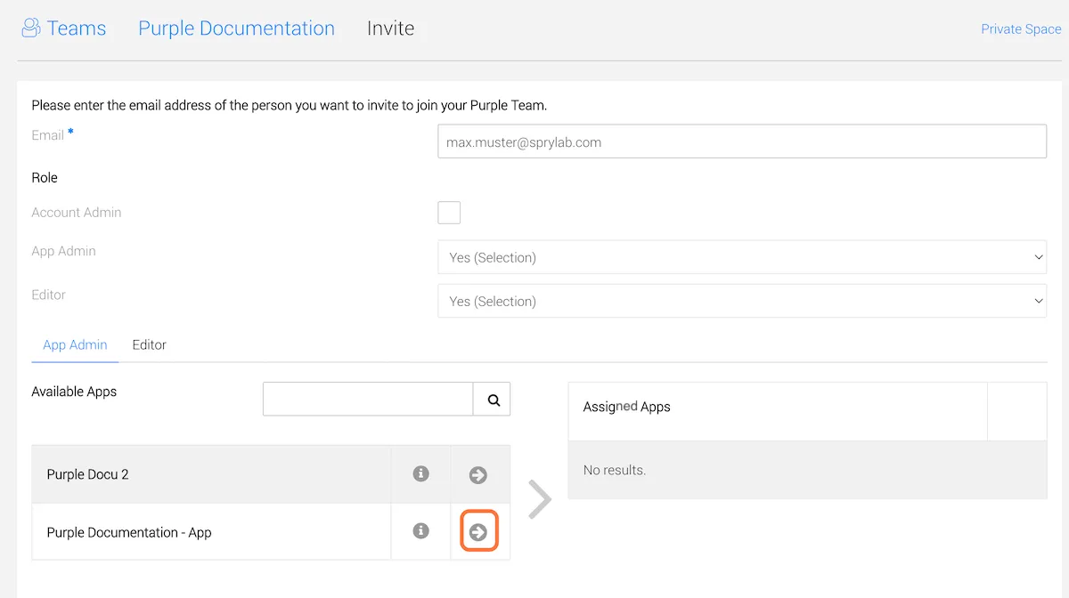Select the Purple Docu 2 row text
The height and width of the screenshot is (598, 1069).
point(87,474)
